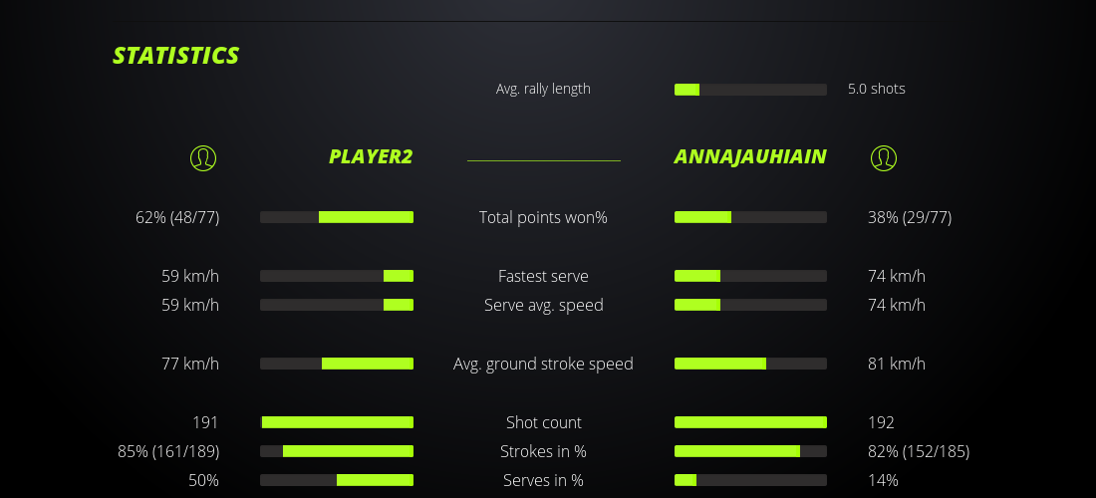Open the ANNAJAUHIAIN player name

[749, 157]
